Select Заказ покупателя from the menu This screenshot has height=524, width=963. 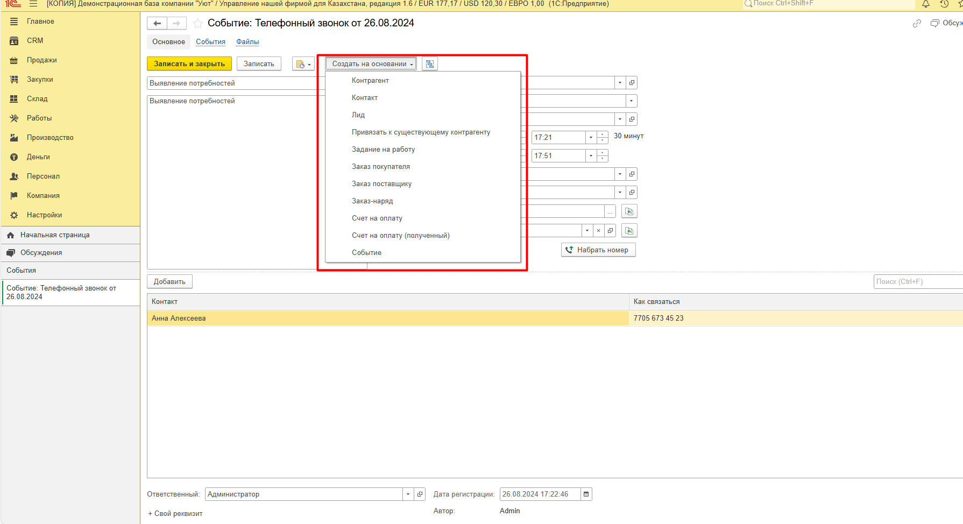coord(381,167)
